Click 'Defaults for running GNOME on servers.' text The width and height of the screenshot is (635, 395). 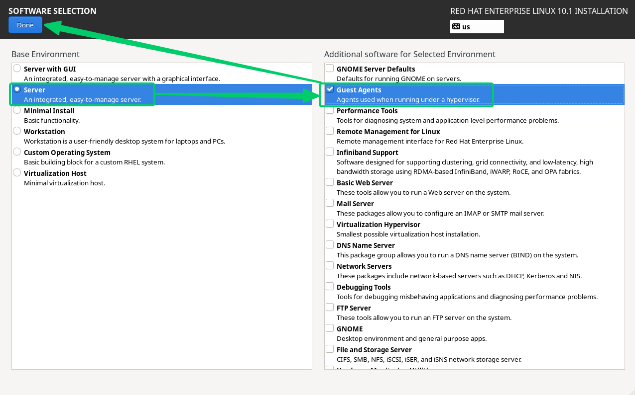pyautogui.click(x=399, y=79)
